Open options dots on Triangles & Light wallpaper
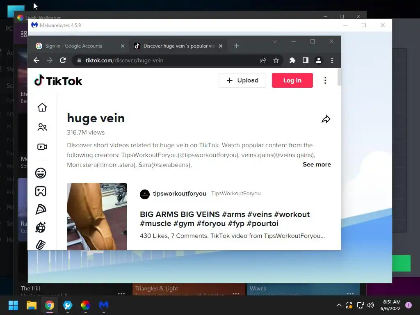Viewport: 420px width, 315px height. [236, 294]
